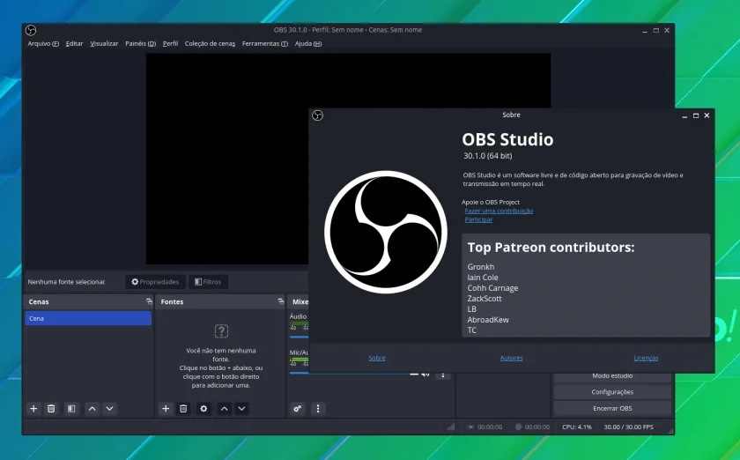Viewport: 740px width, 460px height.
Task: Minimize the Sobre dialog window
Action: tap(684, 115)
